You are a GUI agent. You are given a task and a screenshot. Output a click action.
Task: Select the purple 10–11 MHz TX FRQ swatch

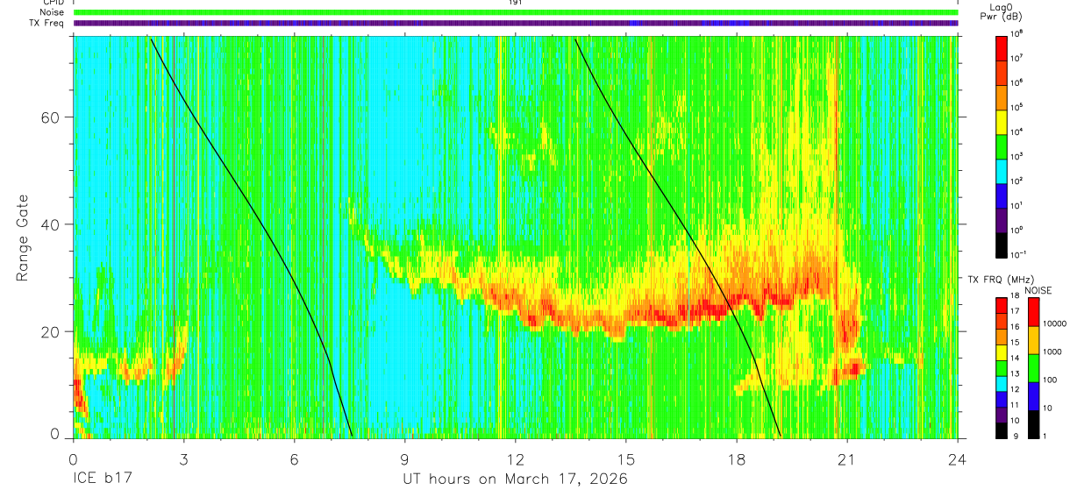click(1002, 414)
